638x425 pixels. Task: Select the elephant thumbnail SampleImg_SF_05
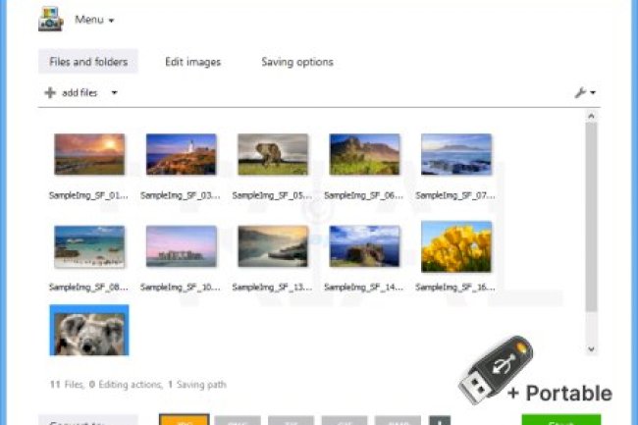(x=273, y=154)
